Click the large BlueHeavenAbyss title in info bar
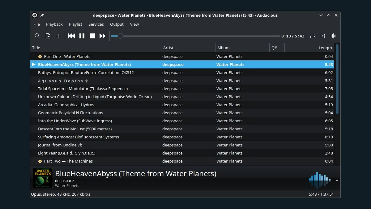This screenshot has height=209, width=371. pos(136,174)
